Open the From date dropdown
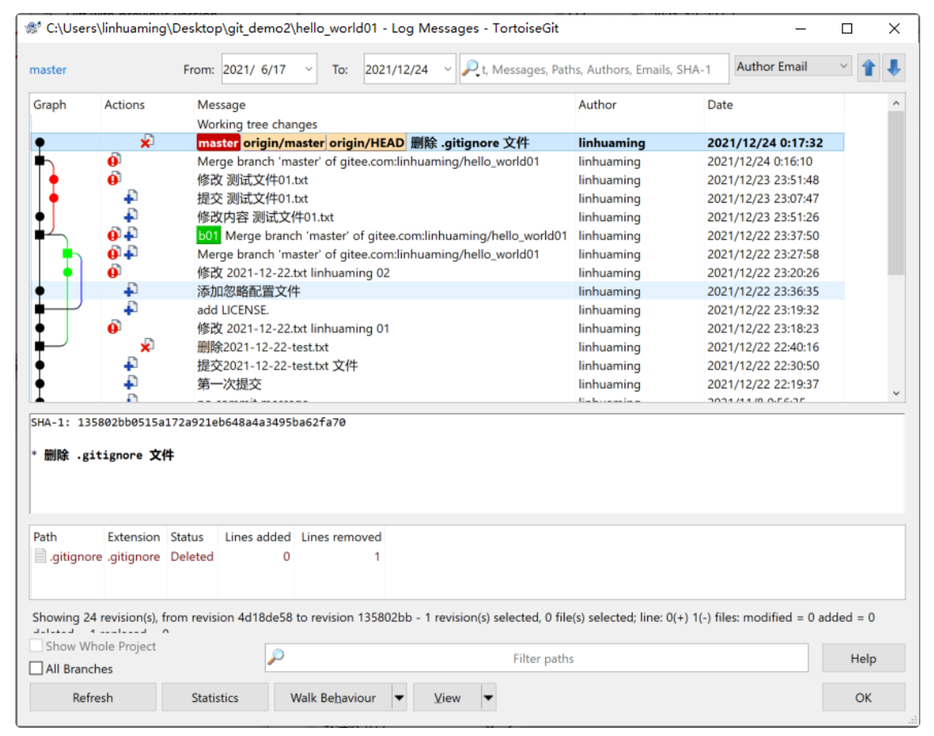934x736 pixels. coord(309,69)
